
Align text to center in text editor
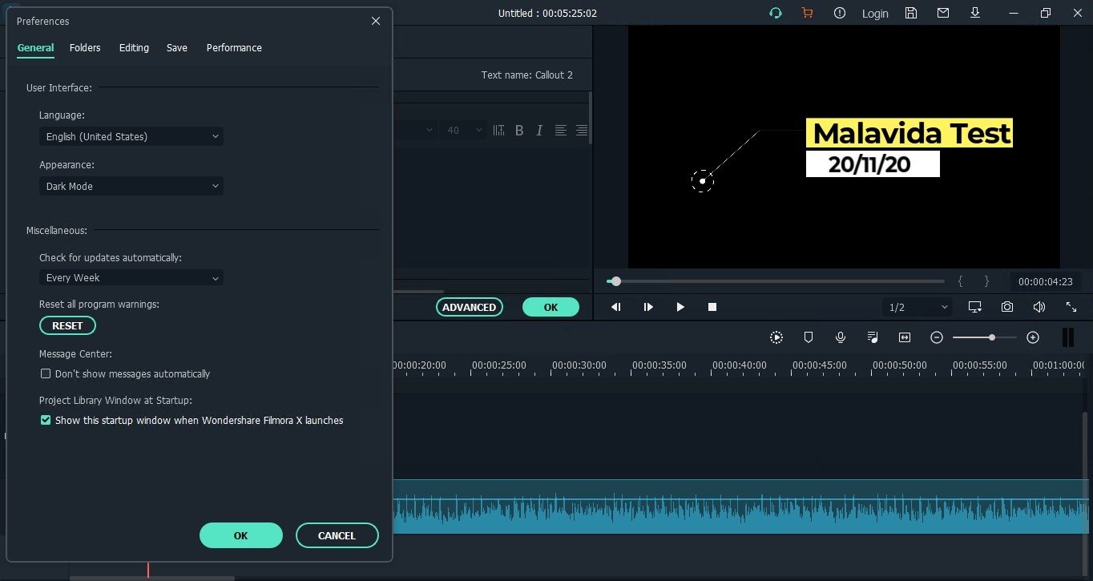click(561, 130)
